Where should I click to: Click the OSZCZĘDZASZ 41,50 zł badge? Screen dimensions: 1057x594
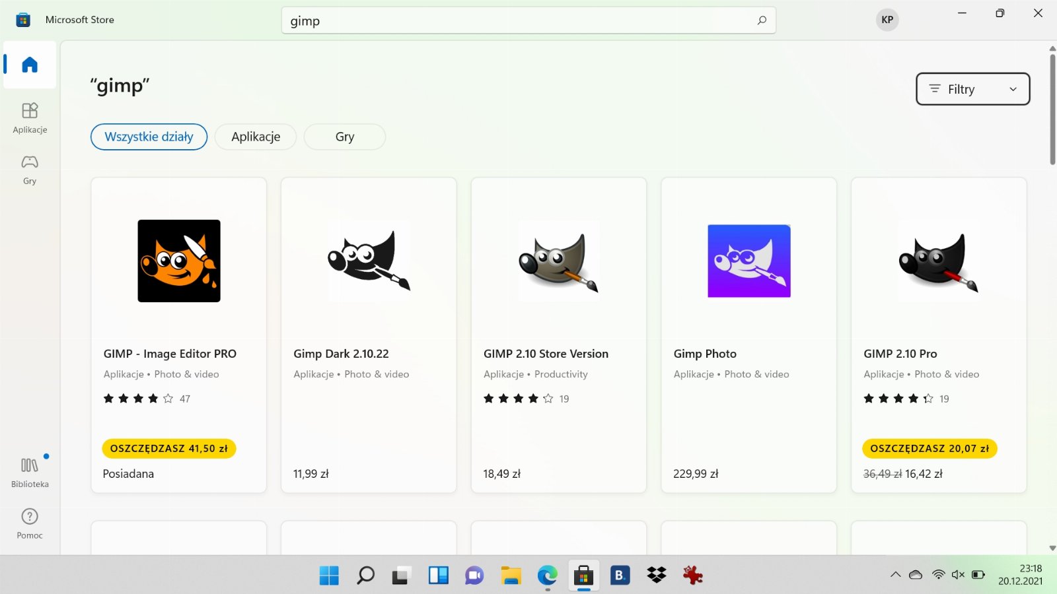click(169, 448)
